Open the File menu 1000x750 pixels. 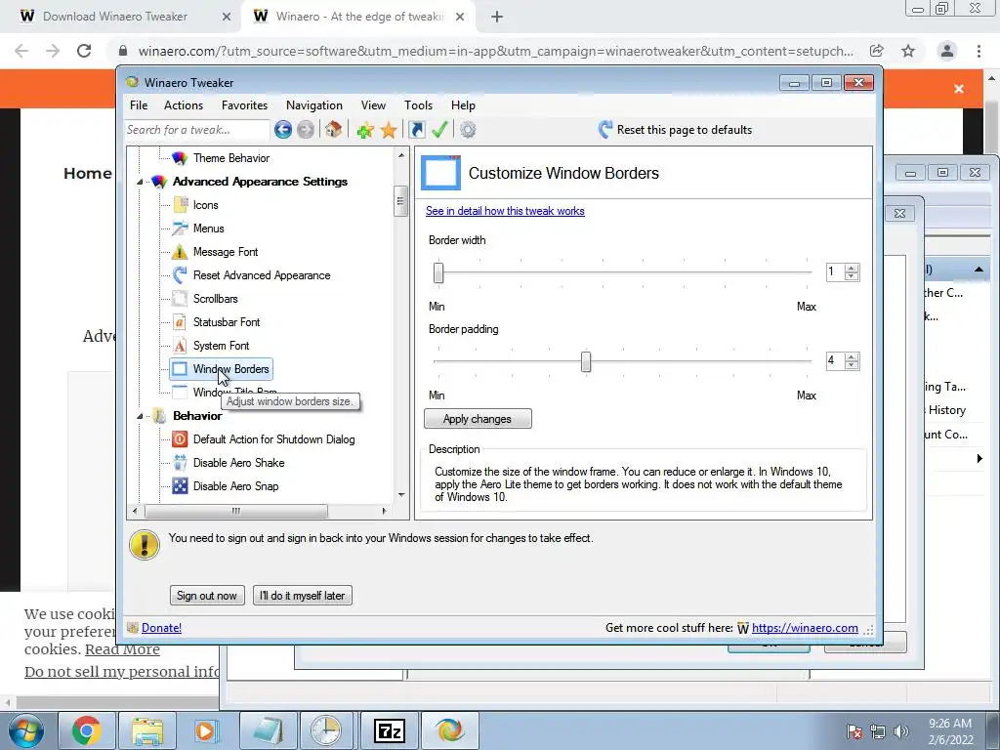click(139, 105)
